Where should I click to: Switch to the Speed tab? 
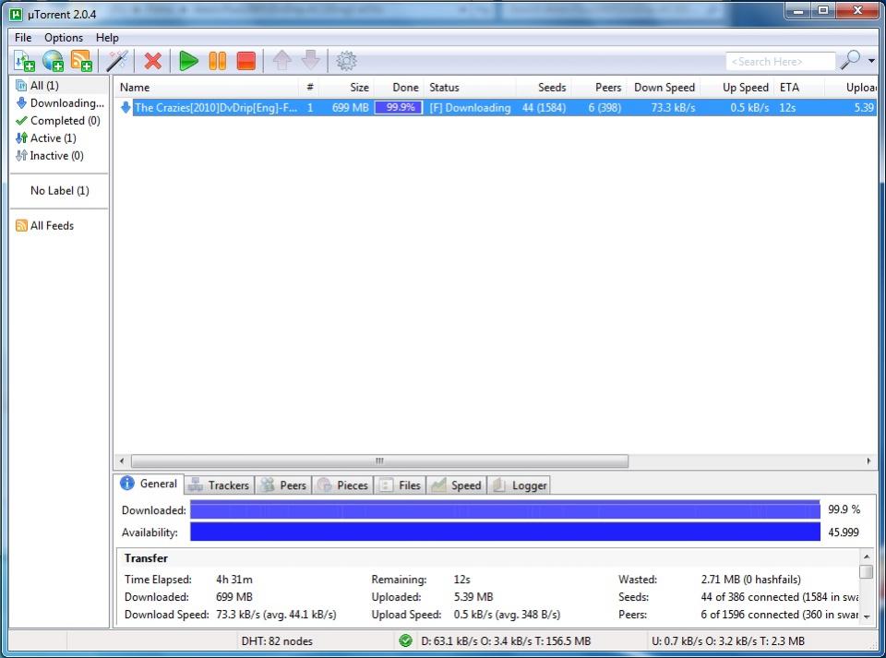[x=457, y=485]
